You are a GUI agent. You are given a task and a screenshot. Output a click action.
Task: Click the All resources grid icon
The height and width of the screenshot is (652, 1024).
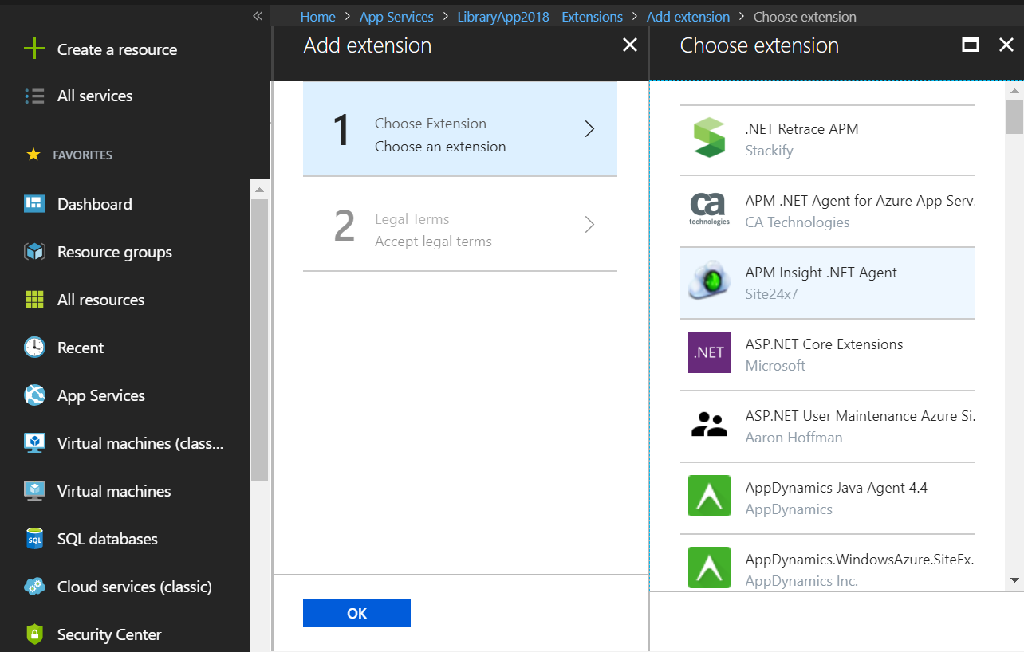click(34, 300)
